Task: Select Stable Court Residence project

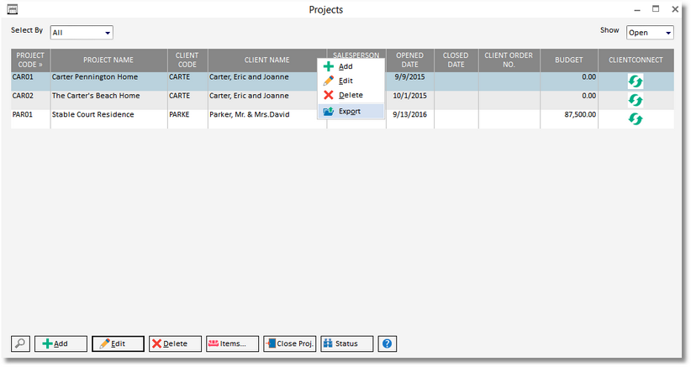Action: click(x=93, y=115)
